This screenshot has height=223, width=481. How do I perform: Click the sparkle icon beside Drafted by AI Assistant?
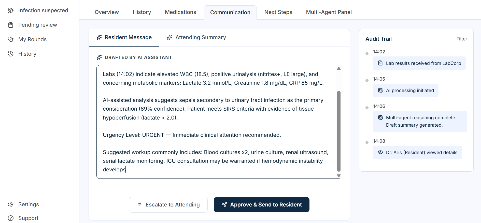[x=99, y=57]
